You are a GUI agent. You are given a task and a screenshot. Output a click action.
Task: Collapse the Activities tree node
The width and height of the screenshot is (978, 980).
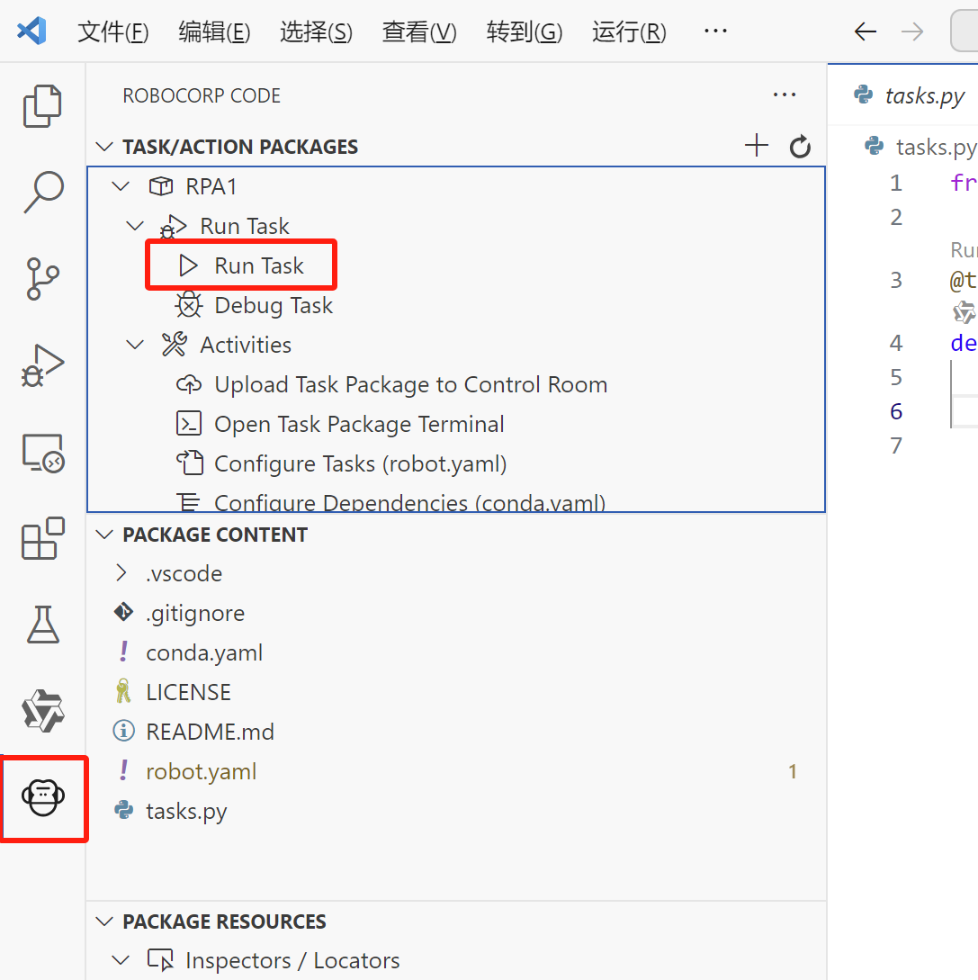click(135, 345)
